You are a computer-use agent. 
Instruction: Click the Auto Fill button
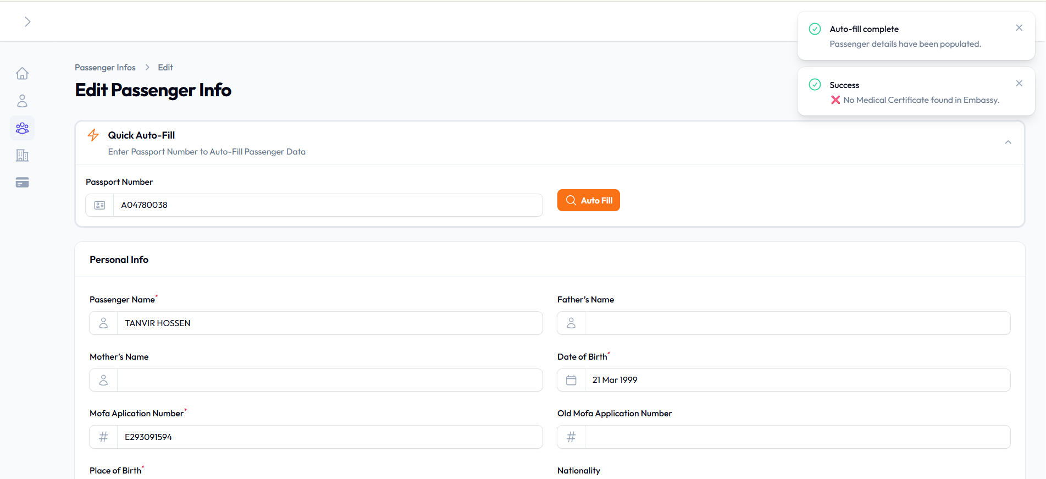click(589, 200)
